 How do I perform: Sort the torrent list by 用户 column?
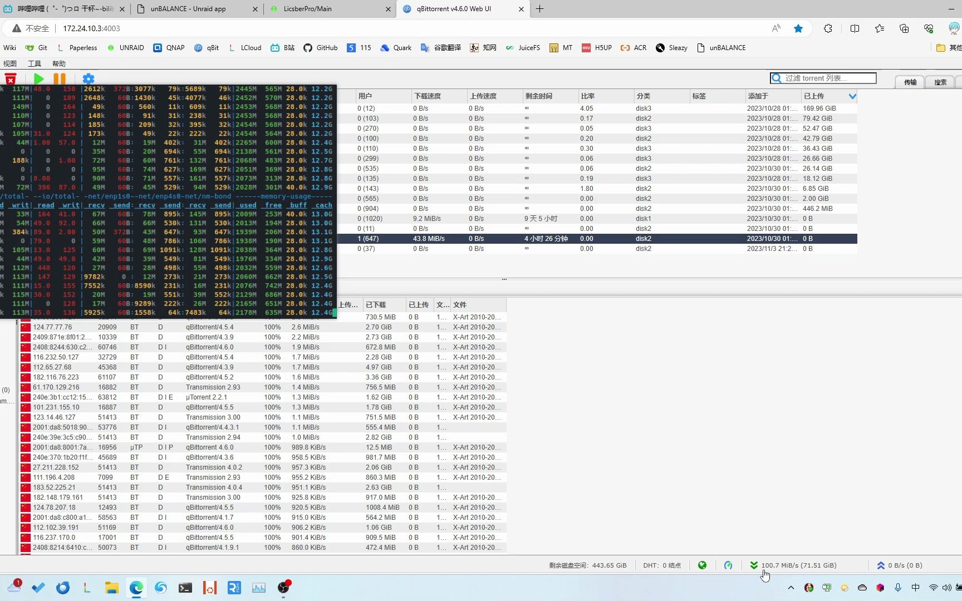click(x=384, y=96)
